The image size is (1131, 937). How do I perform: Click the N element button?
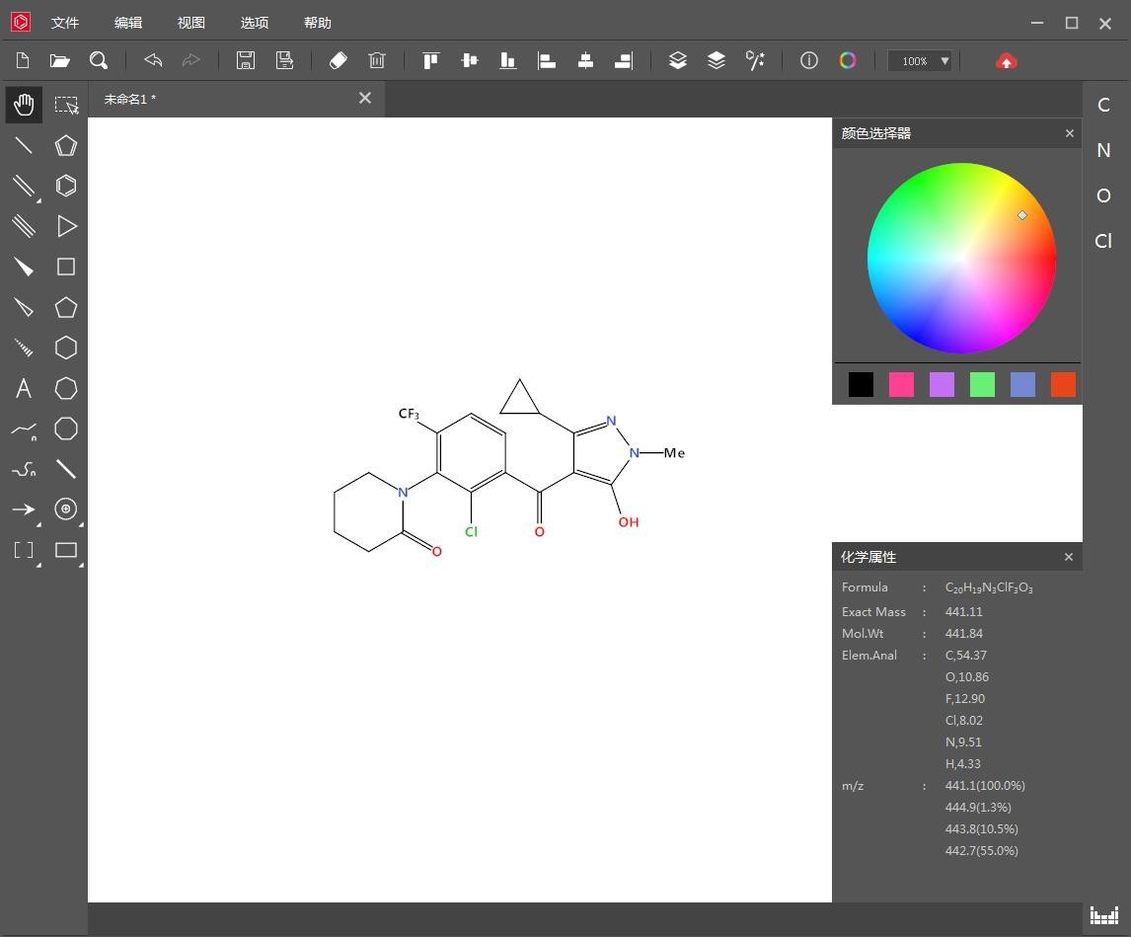[x=1103, y=150]
